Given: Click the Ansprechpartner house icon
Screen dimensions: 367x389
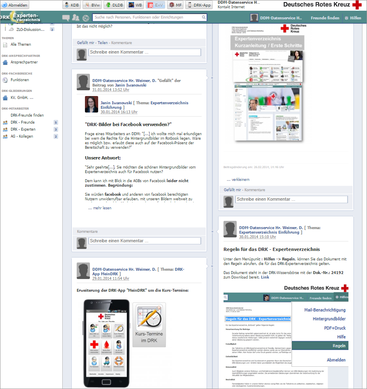Looking at the screenshot, I should [5, 62].
